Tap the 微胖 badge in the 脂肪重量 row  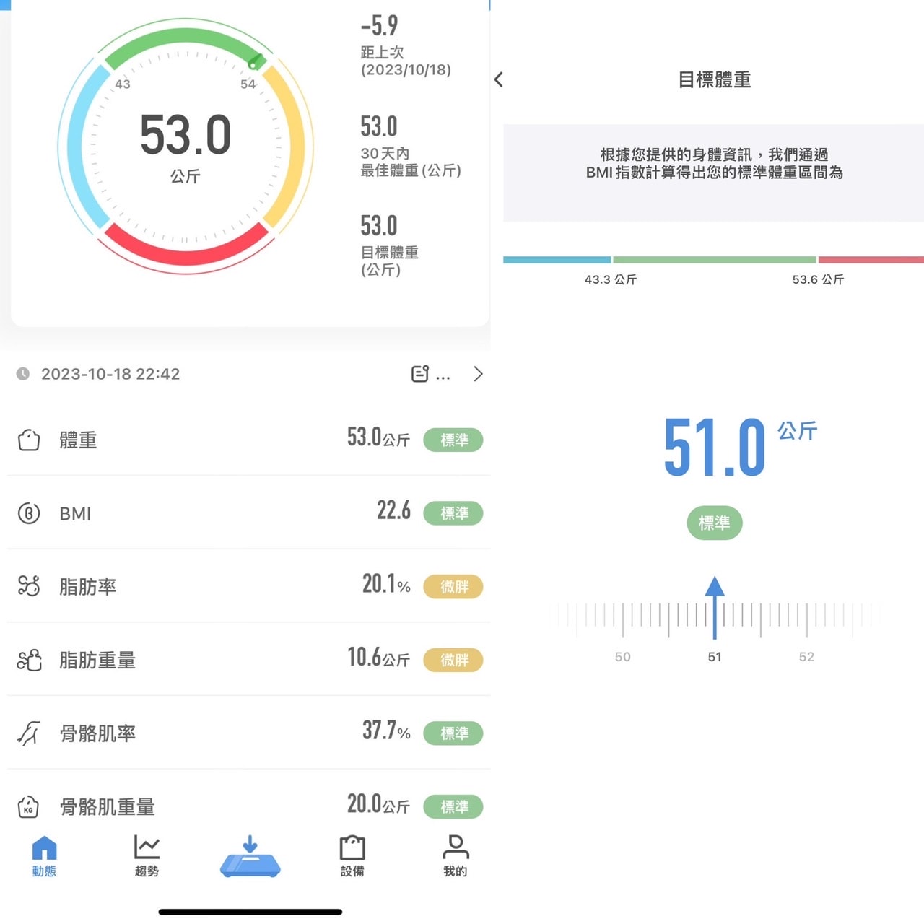[x=453, y=660]
